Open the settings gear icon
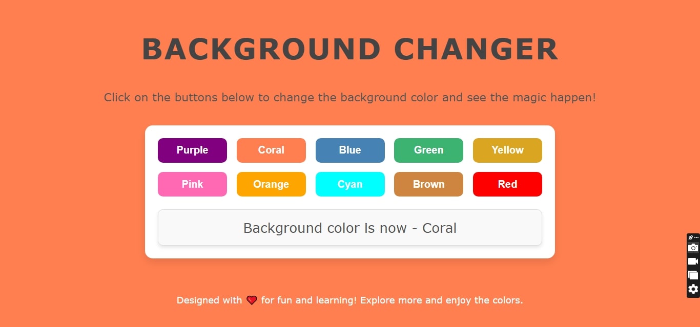The height and width of the screenshot is (327, 700). tap(693, 289)
